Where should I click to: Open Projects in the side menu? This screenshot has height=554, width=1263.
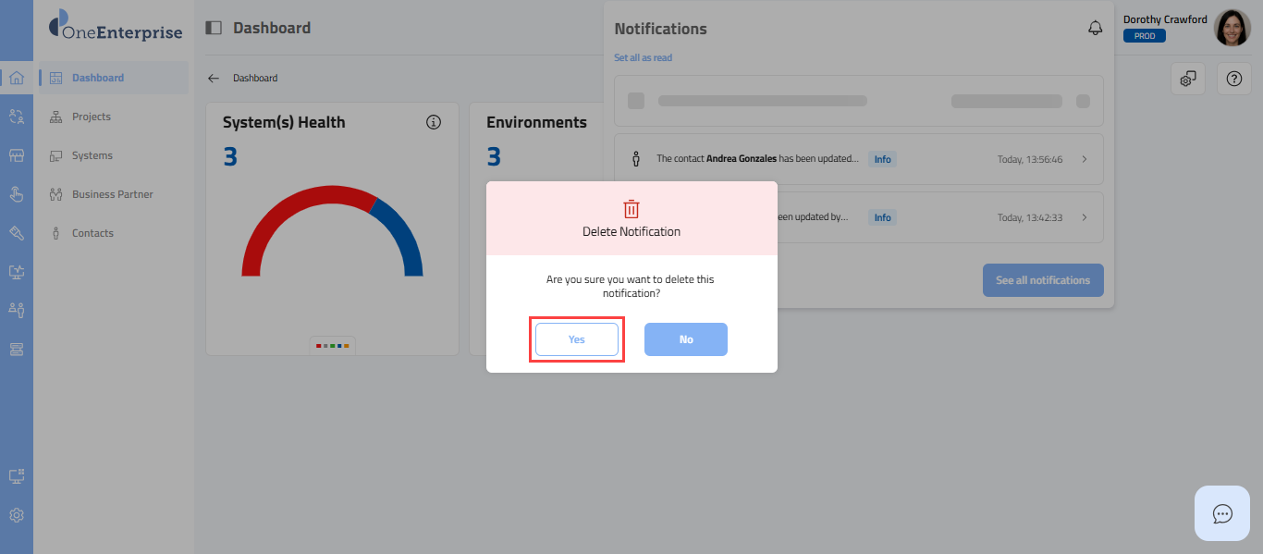[91, 117]
